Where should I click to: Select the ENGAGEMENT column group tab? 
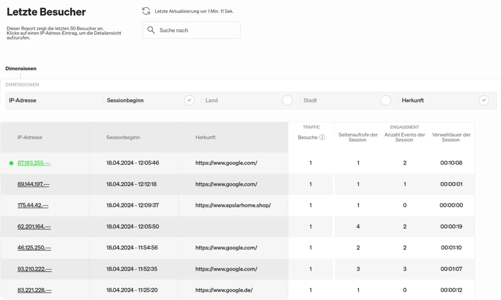tap(404, 127)
